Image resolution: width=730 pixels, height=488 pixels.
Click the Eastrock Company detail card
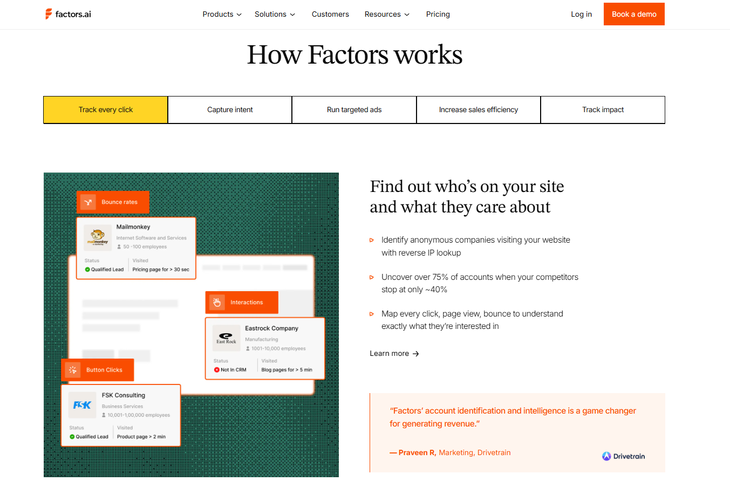[x=265, y=349]
